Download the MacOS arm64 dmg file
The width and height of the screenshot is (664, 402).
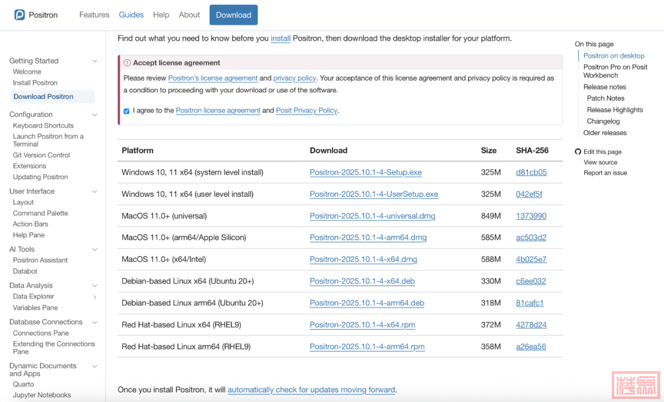368,238
